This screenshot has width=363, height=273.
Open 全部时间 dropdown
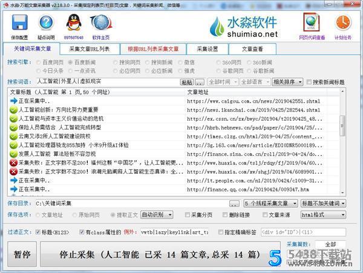point(223,82)
